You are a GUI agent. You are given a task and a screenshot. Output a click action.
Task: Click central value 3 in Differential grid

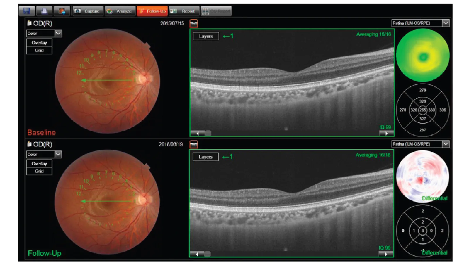coord(422,231)
